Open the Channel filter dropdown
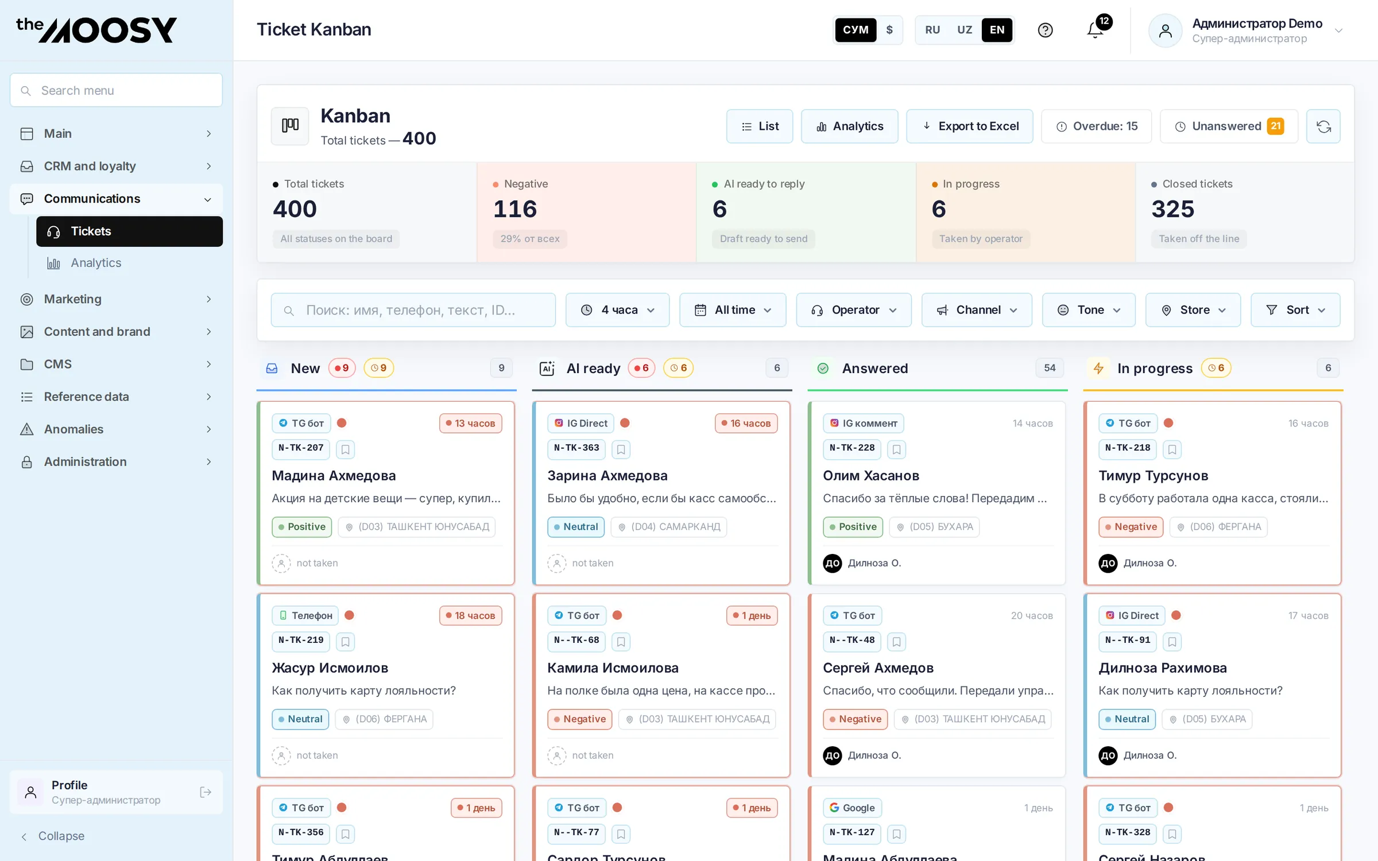The height and width of the screenshot is (861, 1378). (x=977, y=310)
